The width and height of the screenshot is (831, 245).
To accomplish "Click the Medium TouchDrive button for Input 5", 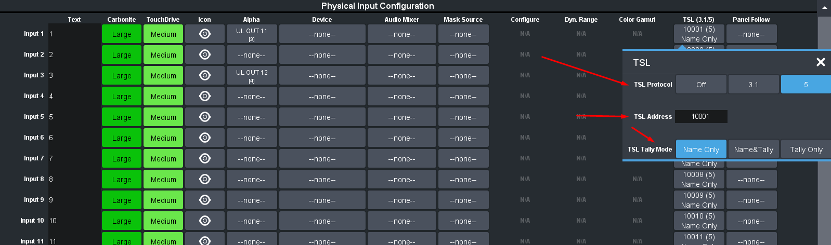I will tap(163, 117).
